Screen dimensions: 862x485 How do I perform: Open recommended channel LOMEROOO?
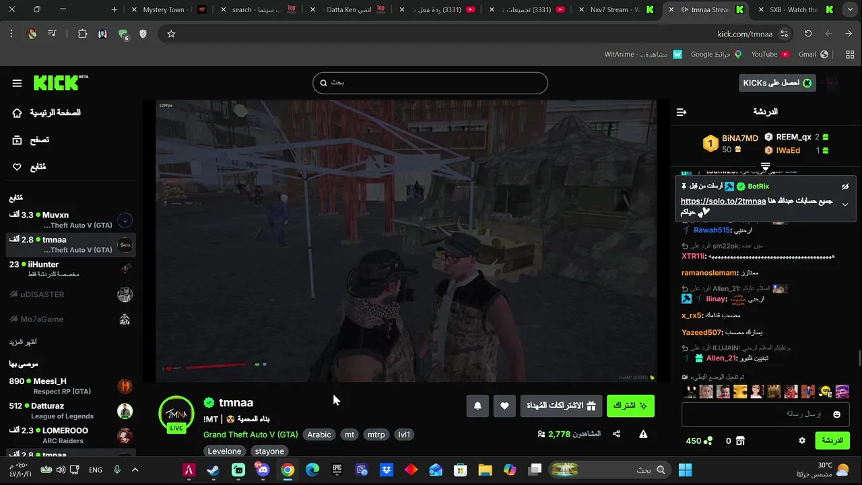(71, 436)
